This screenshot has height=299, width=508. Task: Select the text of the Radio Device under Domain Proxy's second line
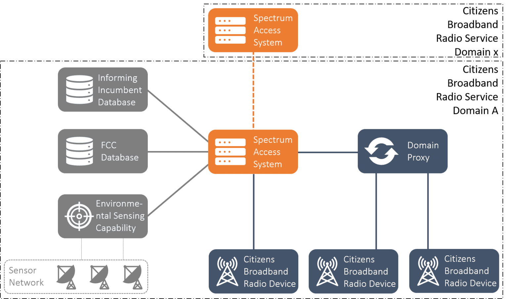(470, 271)
